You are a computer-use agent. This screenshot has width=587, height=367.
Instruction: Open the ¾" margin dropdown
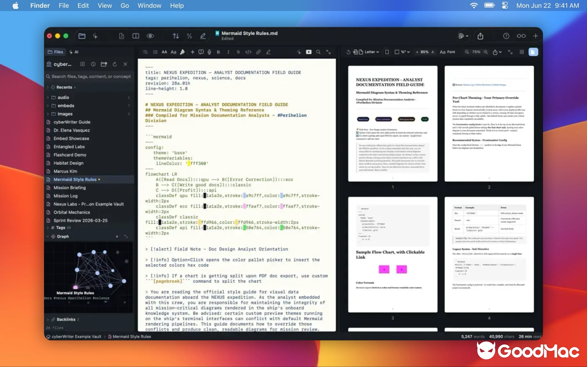click(x=403, y=52)
